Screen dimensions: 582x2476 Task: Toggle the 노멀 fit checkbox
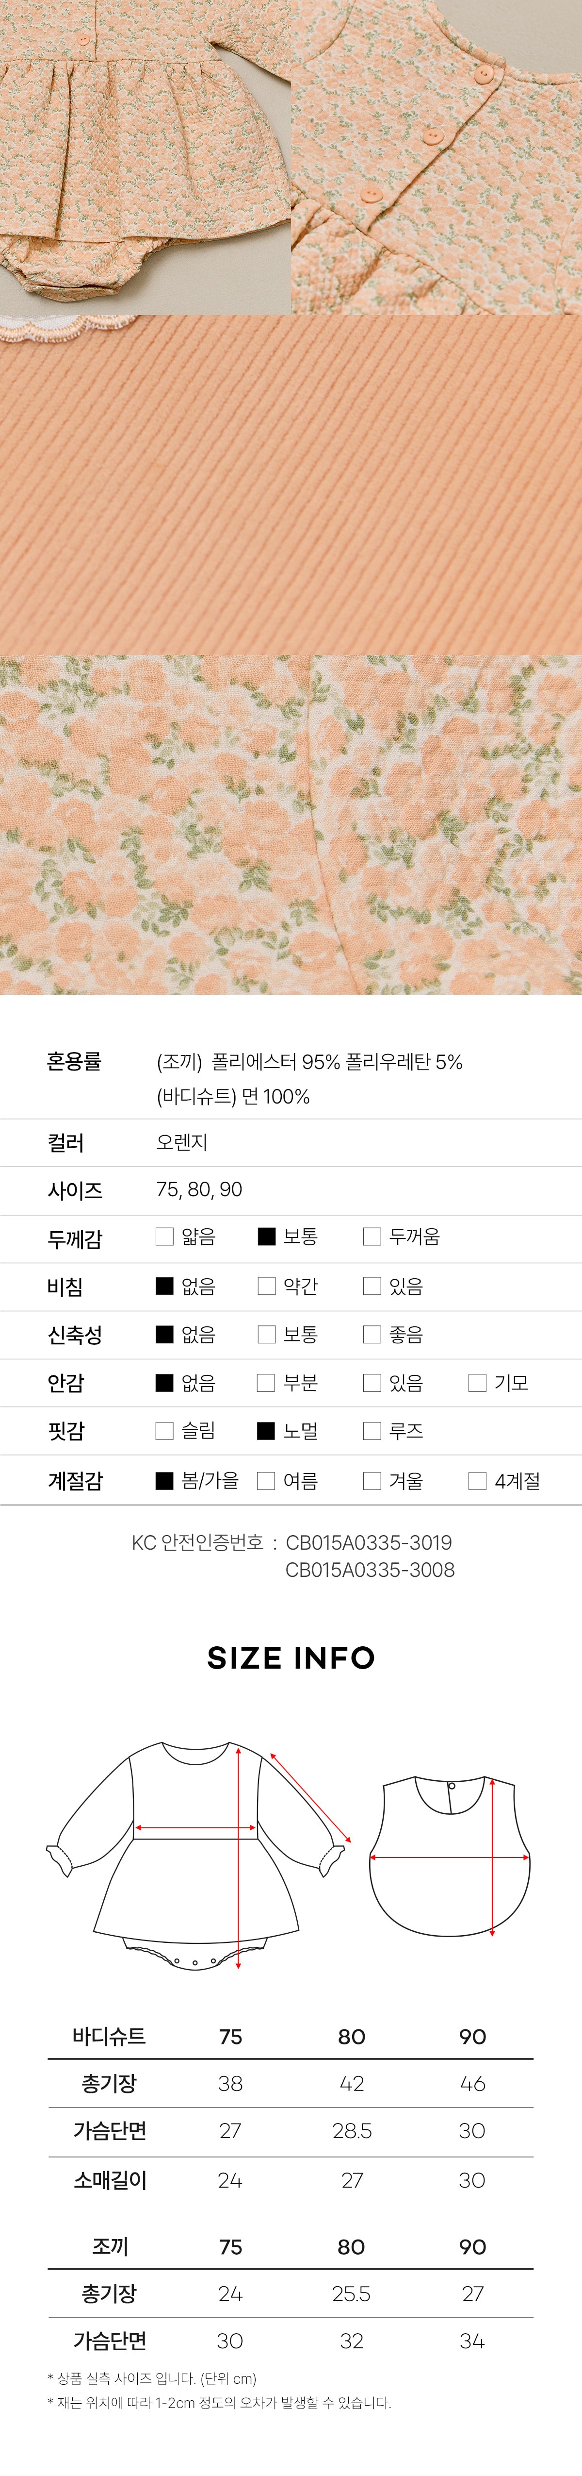pos(267,1431)
